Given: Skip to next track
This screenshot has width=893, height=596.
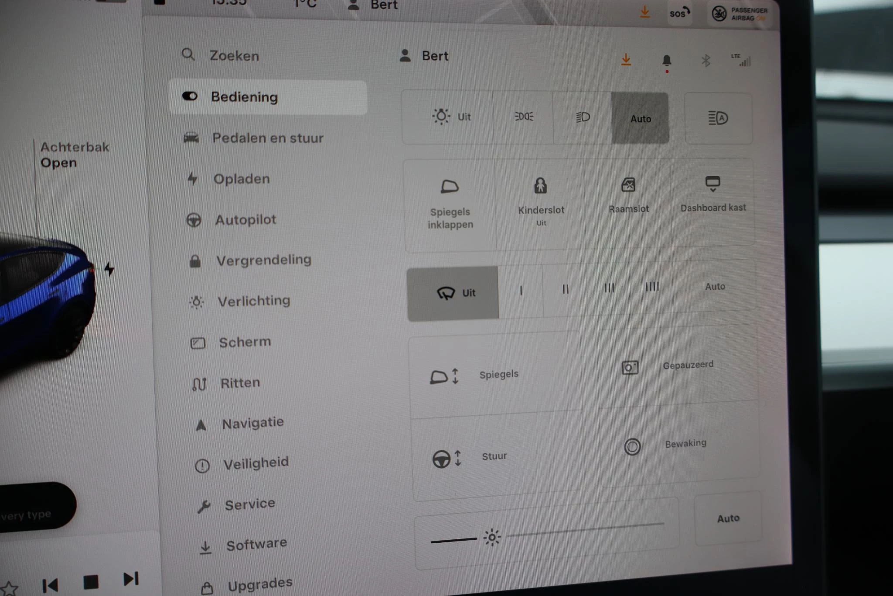Looking at the screenshot, I should pos(130,579).
